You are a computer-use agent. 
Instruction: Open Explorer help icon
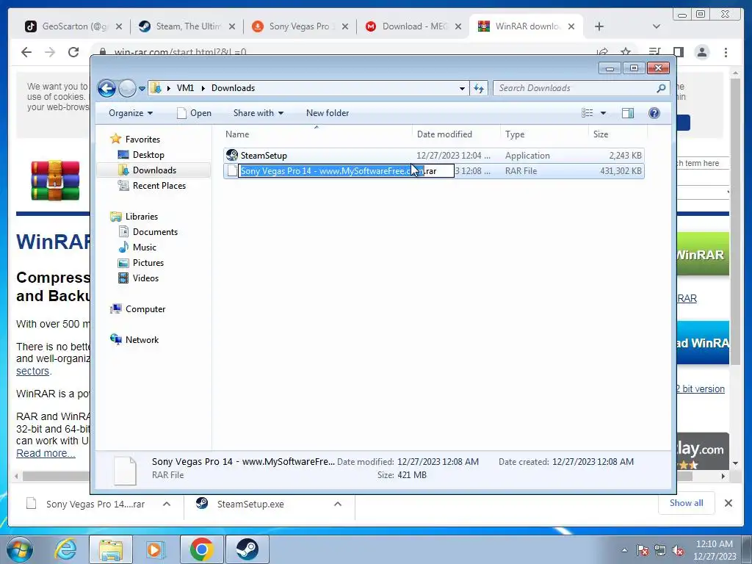[x=654, y=113]
